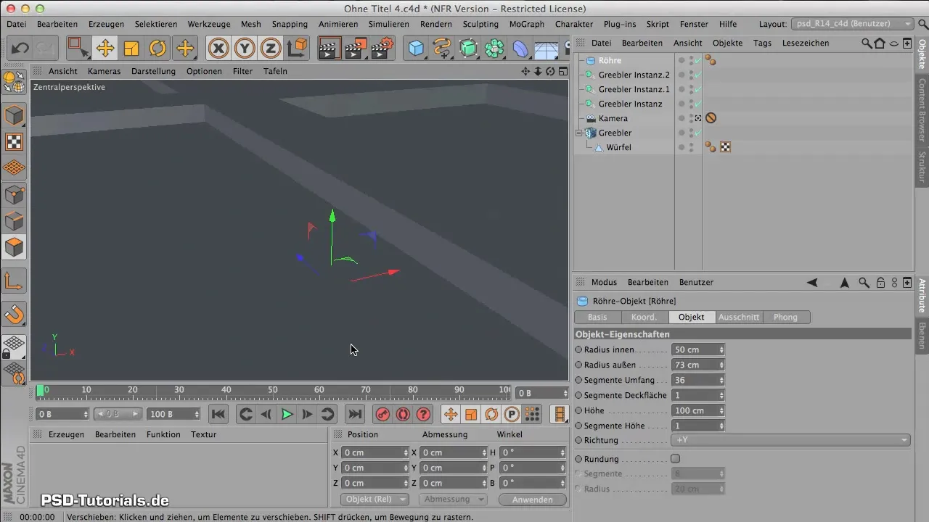Image resolution: width=929 pixels, height=522 pixels.
Task: Click the Axis mode L-shaped icon
Action: [x=15, y=280]
